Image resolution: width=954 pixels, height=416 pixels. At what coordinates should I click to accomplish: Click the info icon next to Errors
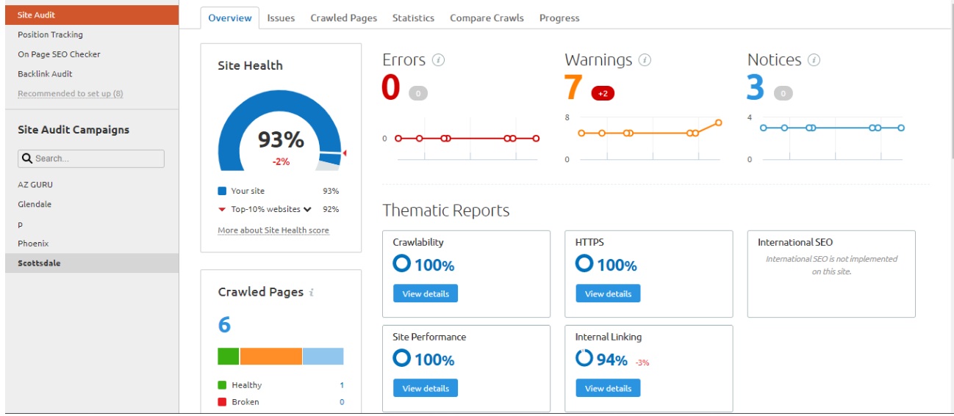(438, 60)
